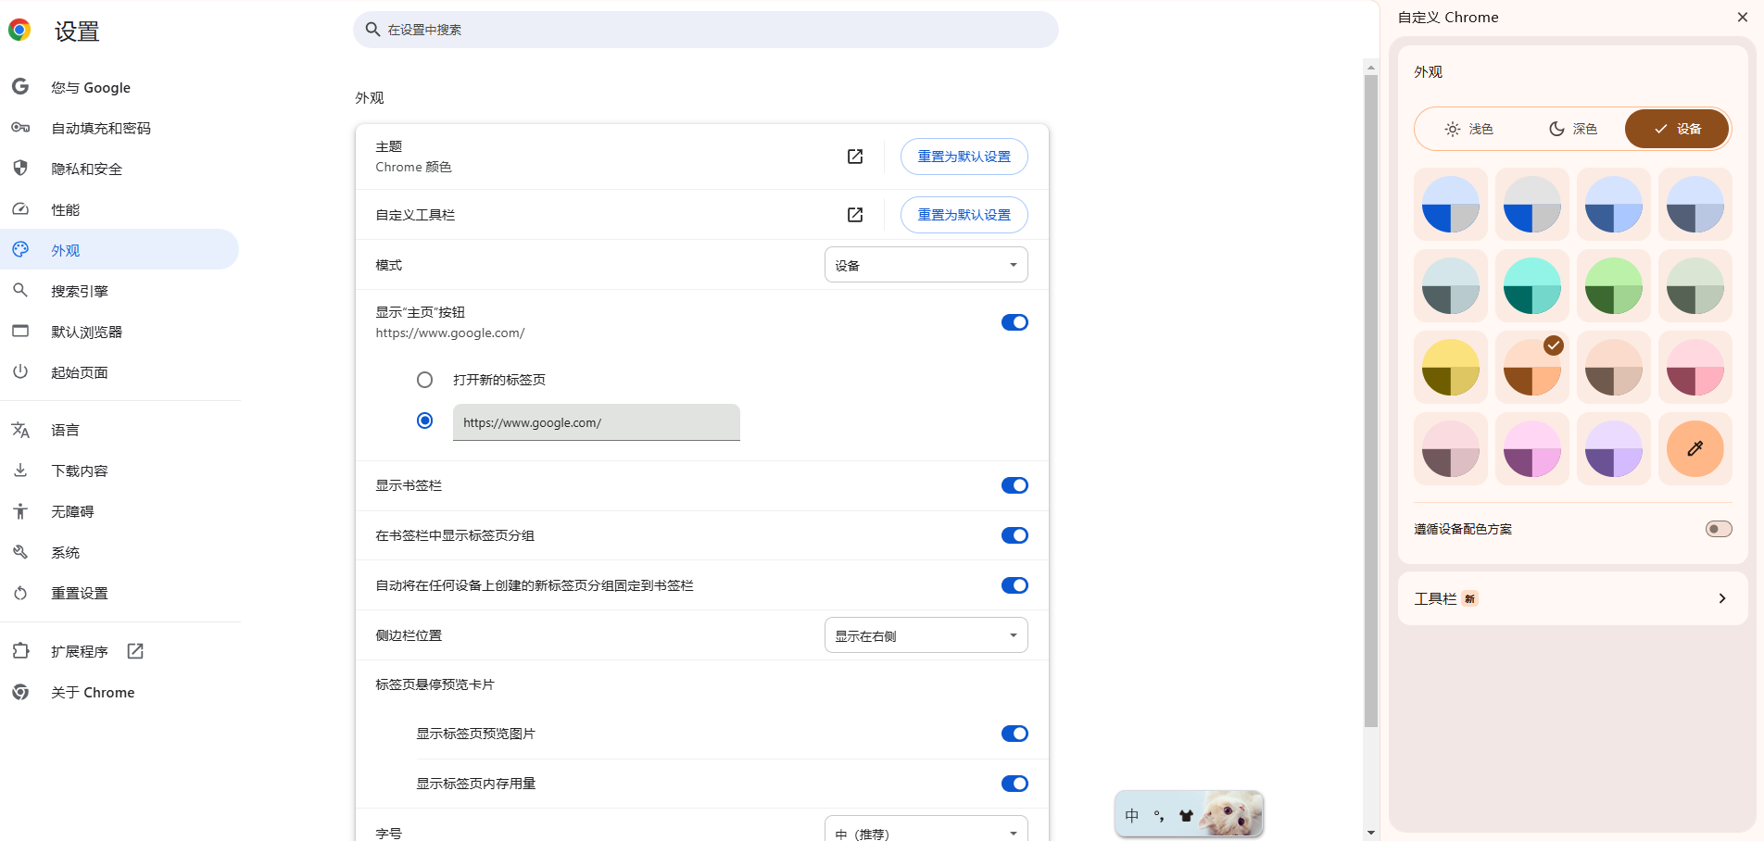The image size is (1764, 841).
Task: Click the homepage URL field https://www.google.com/
Action: click(x=596, y=422)
